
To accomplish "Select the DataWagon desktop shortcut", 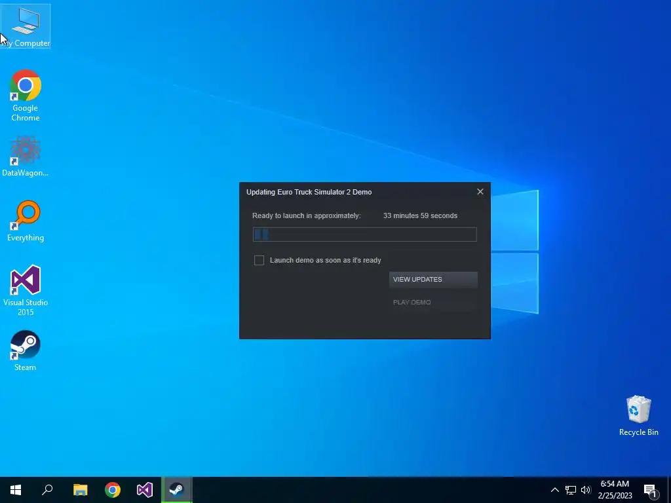I will pyautogui.click(x=26, y=156).
